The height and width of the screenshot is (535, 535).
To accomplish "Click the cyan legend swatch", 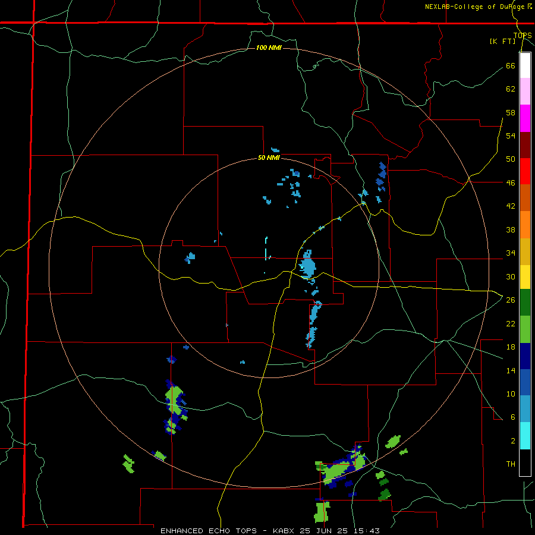I will click(525, 436).
